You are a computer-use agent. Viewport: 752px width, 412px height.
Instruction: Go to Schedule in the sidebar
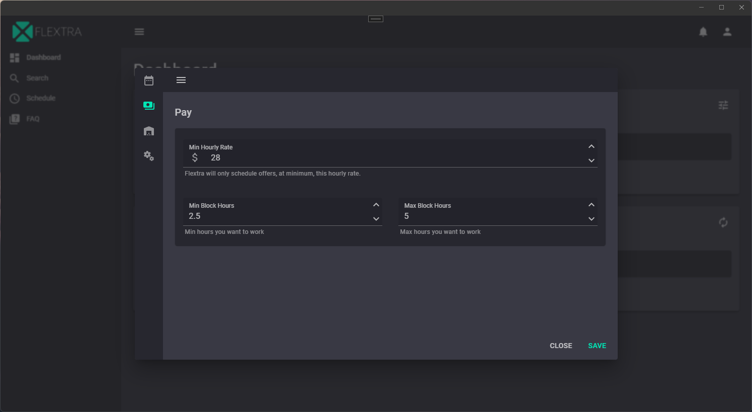(41, 98)
